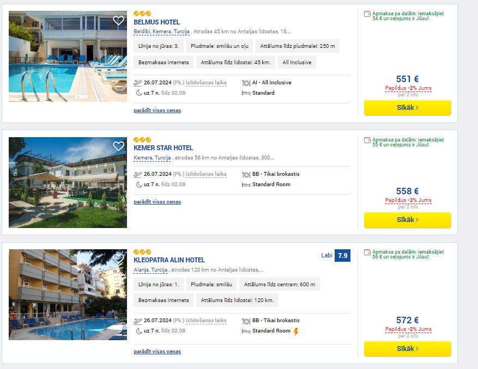The image size is (478, 369).
Task: Show all prices for Kemer Star Hotel
Action: (158, 201)
